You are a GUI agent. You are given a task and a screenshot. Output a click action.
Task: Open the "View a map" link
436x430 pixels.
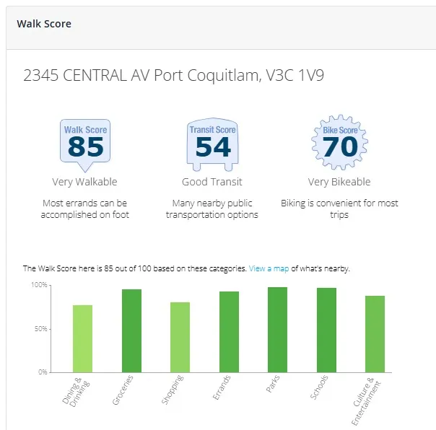tap(269, 268)
